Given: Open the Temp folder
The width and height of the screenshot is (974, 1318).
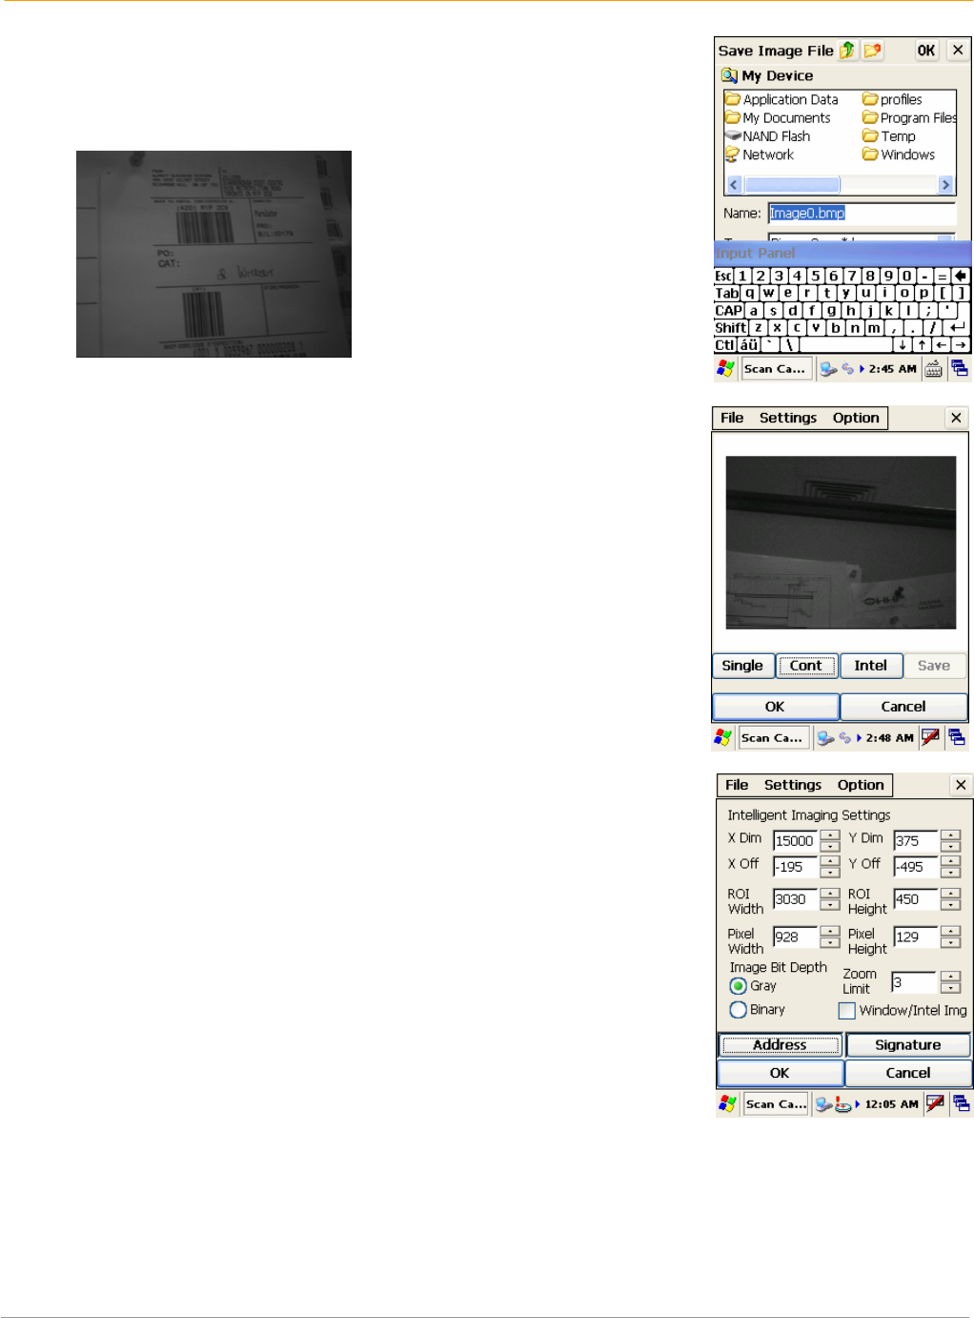Looking at the screenshot, I should point(889,136).
